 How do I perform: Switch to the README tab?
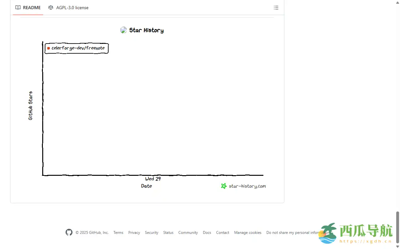tap(28, 8)
